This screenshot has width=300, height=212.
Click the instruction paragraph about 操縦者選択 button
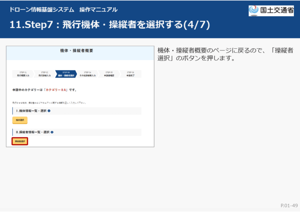coord(225,54)
